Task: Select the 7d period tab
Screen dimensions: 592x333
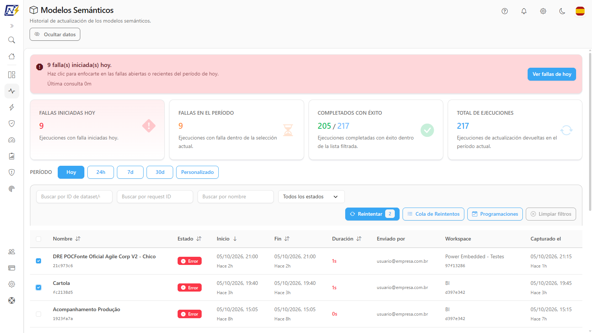Action: point(130,172)
